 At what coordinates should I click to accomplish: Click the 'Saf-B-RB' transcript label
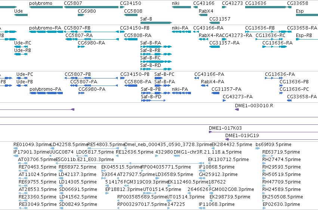[150, 50]
